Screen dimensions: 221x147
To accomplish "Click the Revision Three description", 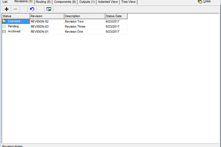I will 85,26.
